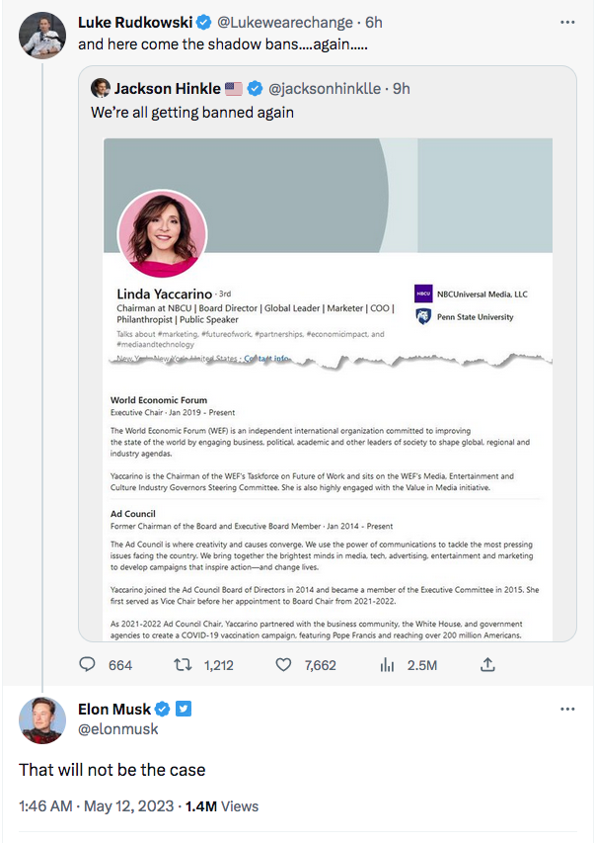
Task: Open Elon Musk's profile avatar
Action: click(x=41, y=720)
